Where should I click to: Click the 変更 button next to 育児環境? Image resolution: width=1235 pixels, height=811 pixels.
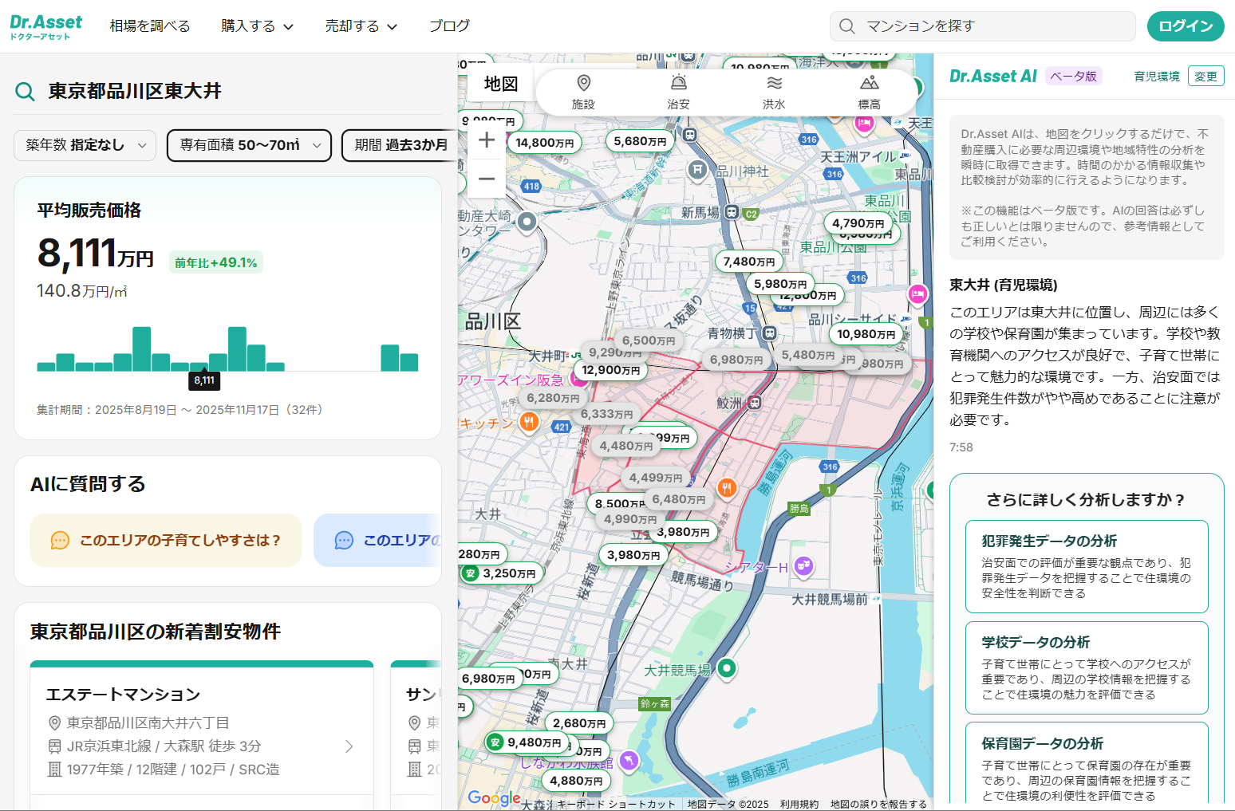[x=1206, y=77]
